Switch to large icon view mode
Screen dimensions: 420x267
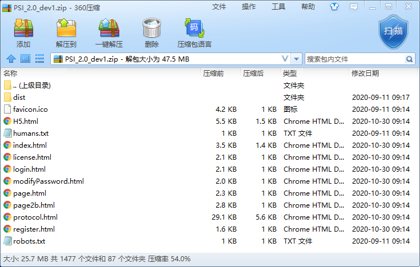point(25,59)
